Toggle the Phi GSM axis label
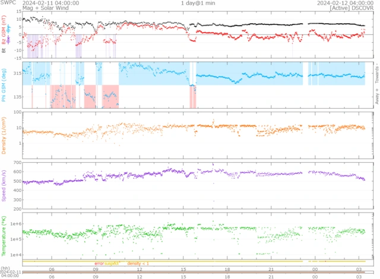 tap(4, 84)
